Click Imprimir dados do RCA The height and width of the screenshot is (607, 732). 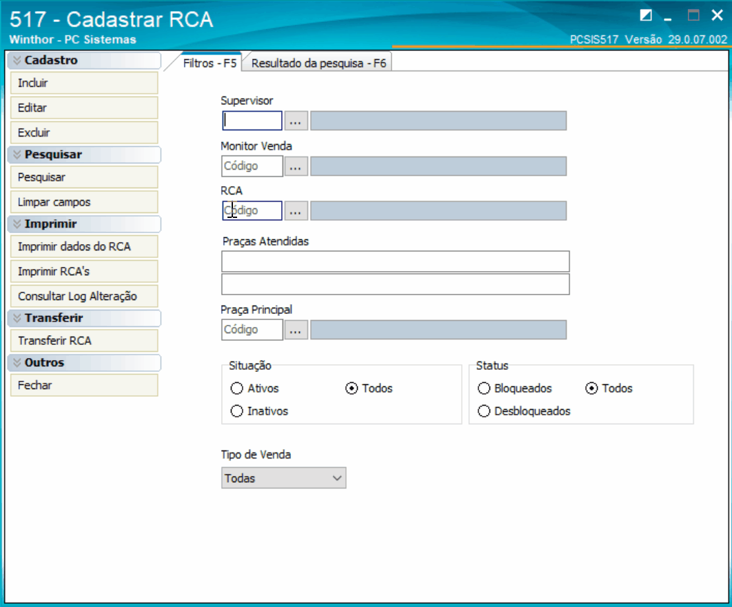click(84, 247)
